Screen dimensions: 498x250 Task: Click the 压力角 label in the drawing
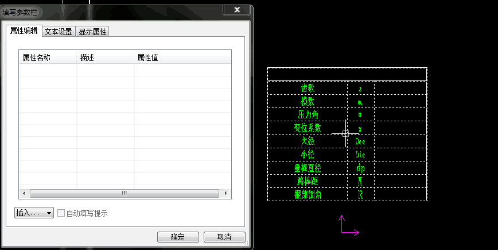308,114
